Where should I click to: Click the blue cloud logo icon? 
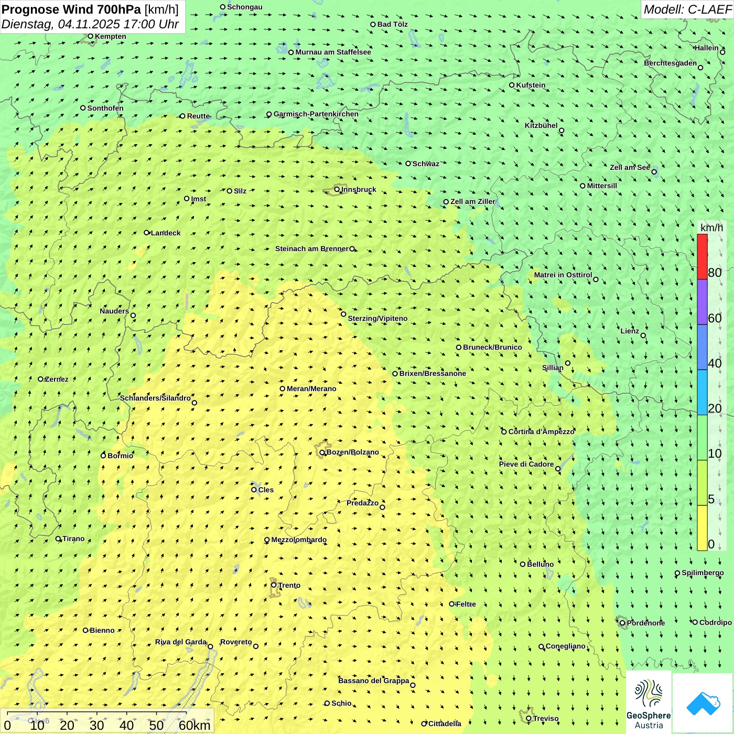(x=703, y=704)
